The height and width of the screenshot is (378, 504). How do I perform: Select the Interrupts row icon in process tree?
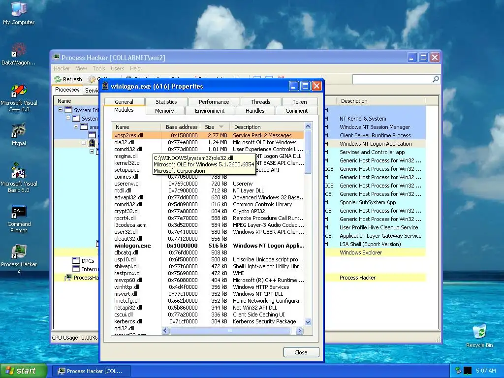[x=76, y=269]
